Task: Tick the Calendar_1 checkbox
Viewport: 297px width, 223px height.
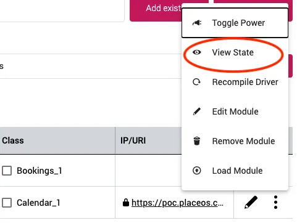Action: pos(7,203)
